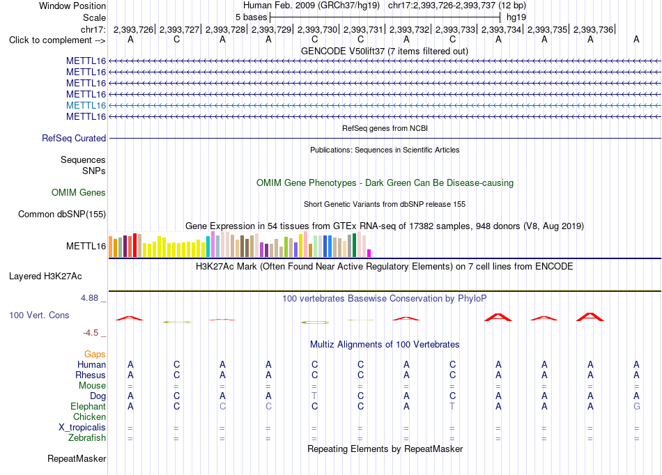Click position label 2,393,736
This screenshot has height=475, width=662.
click(593, 29)
